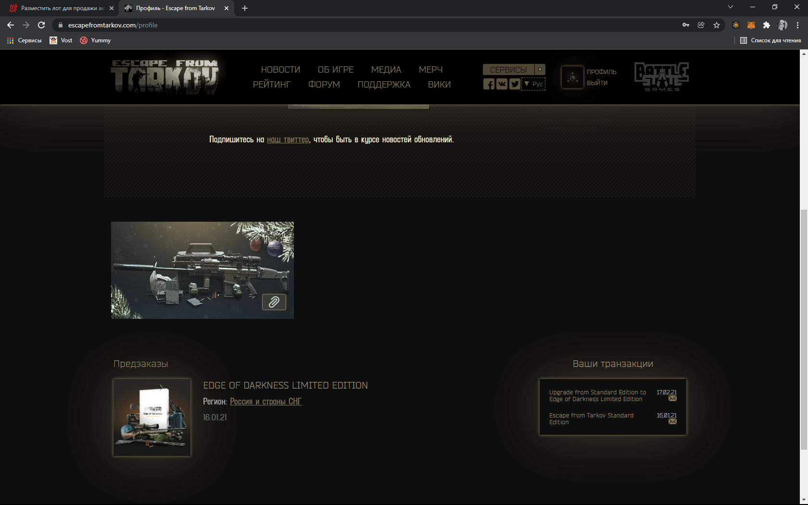Open the НОВОСТИ menu item
The image size is (808, 505).
281,70
